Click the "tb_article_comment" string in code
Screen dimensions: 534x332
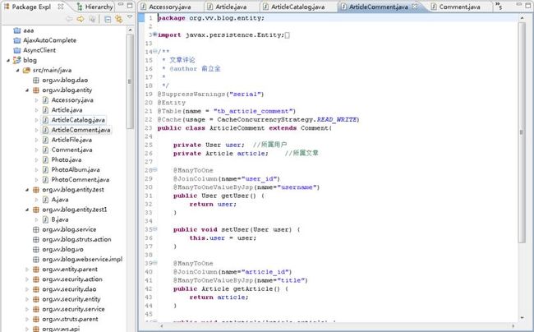tap(253, 111)
